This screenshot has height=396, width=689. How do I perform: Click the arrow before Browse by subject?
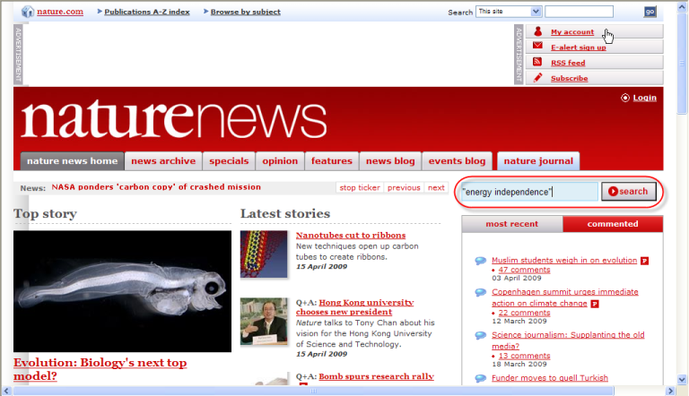(205, 12)
